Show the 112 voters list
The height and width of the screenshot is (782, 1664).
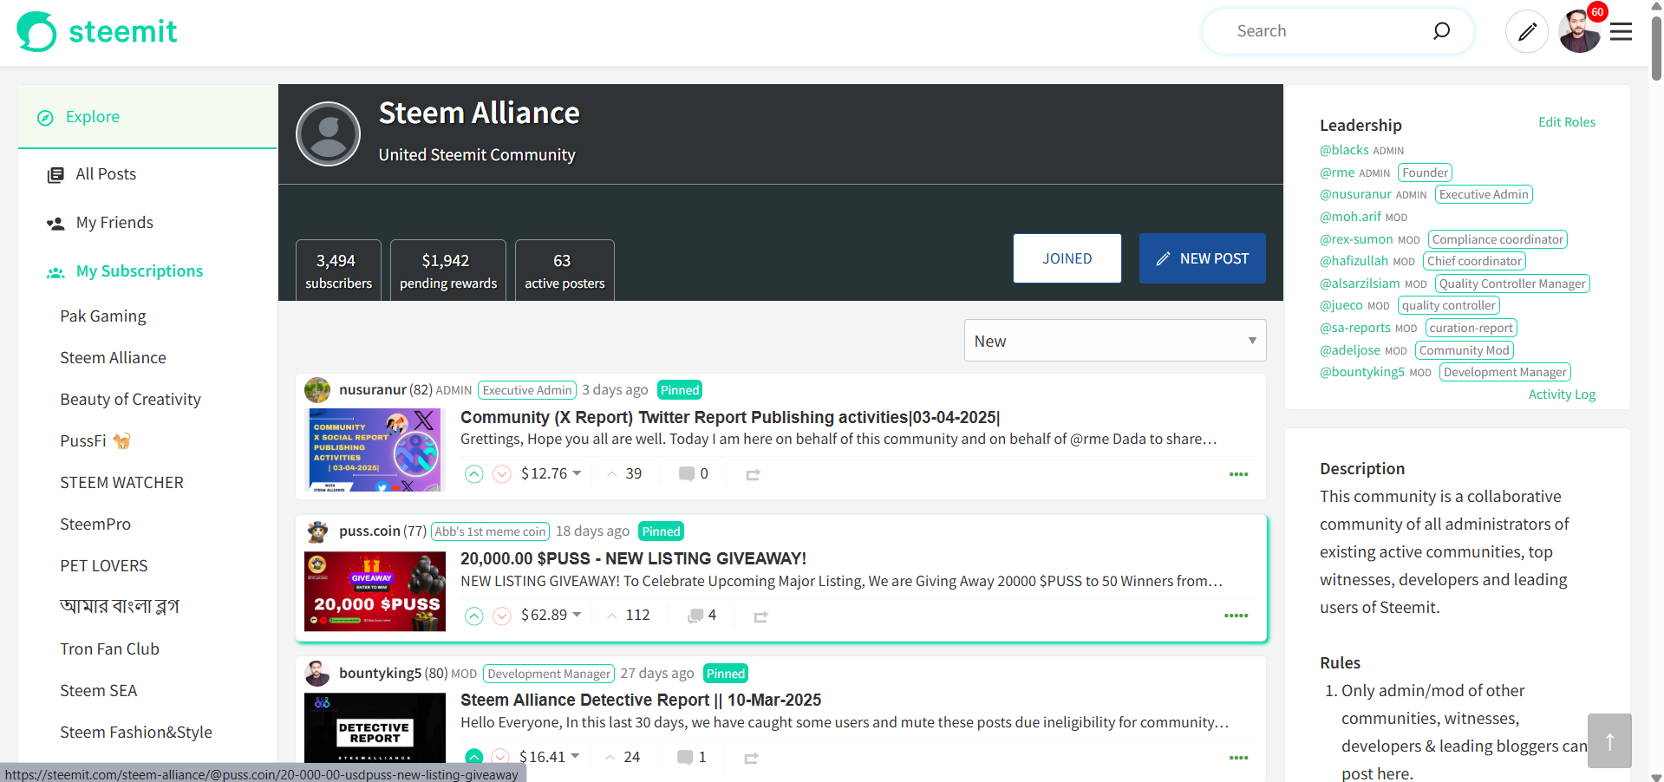(x=628, y=615)
